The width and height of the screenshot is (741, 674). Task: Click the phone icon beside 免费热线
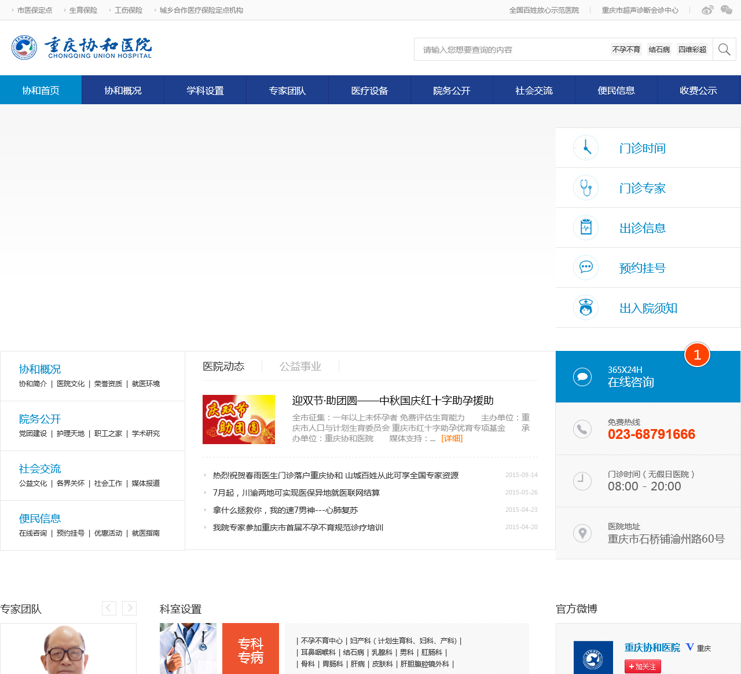pos(582,429)
